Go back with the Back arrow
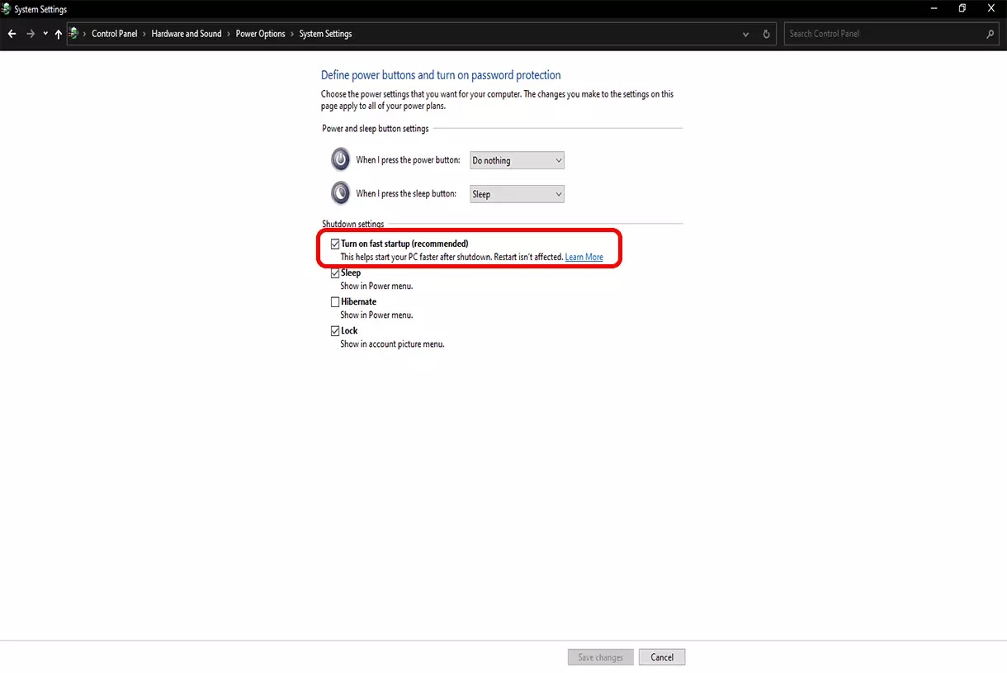 (12, 34)
